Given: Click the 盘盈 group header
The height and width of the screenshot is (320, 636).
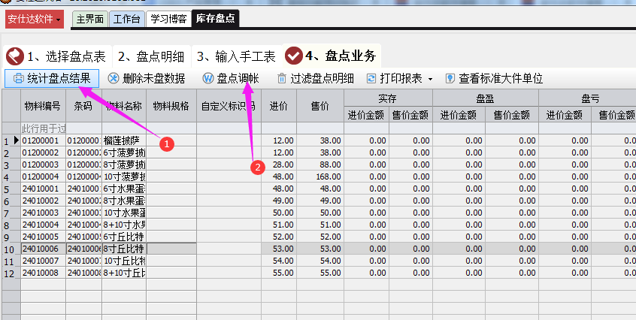Looking at the screenshot, I should tap(485, 98).
